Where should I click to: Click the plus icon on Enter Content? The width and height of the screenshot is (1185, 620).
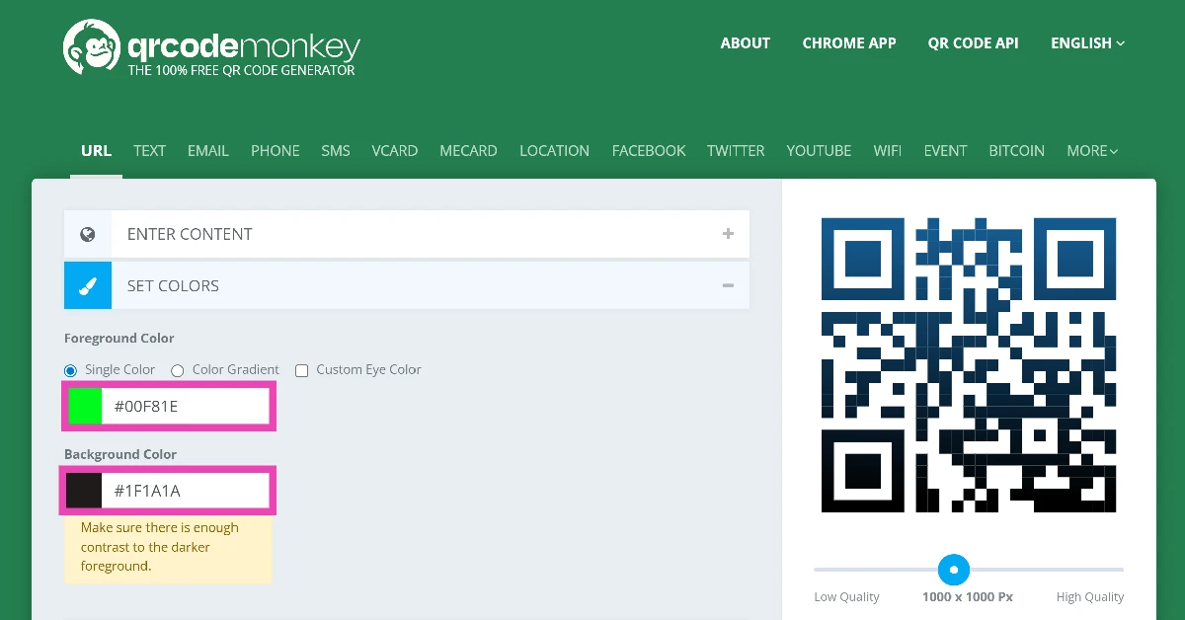pyautogui.click(x=728, y=234)
